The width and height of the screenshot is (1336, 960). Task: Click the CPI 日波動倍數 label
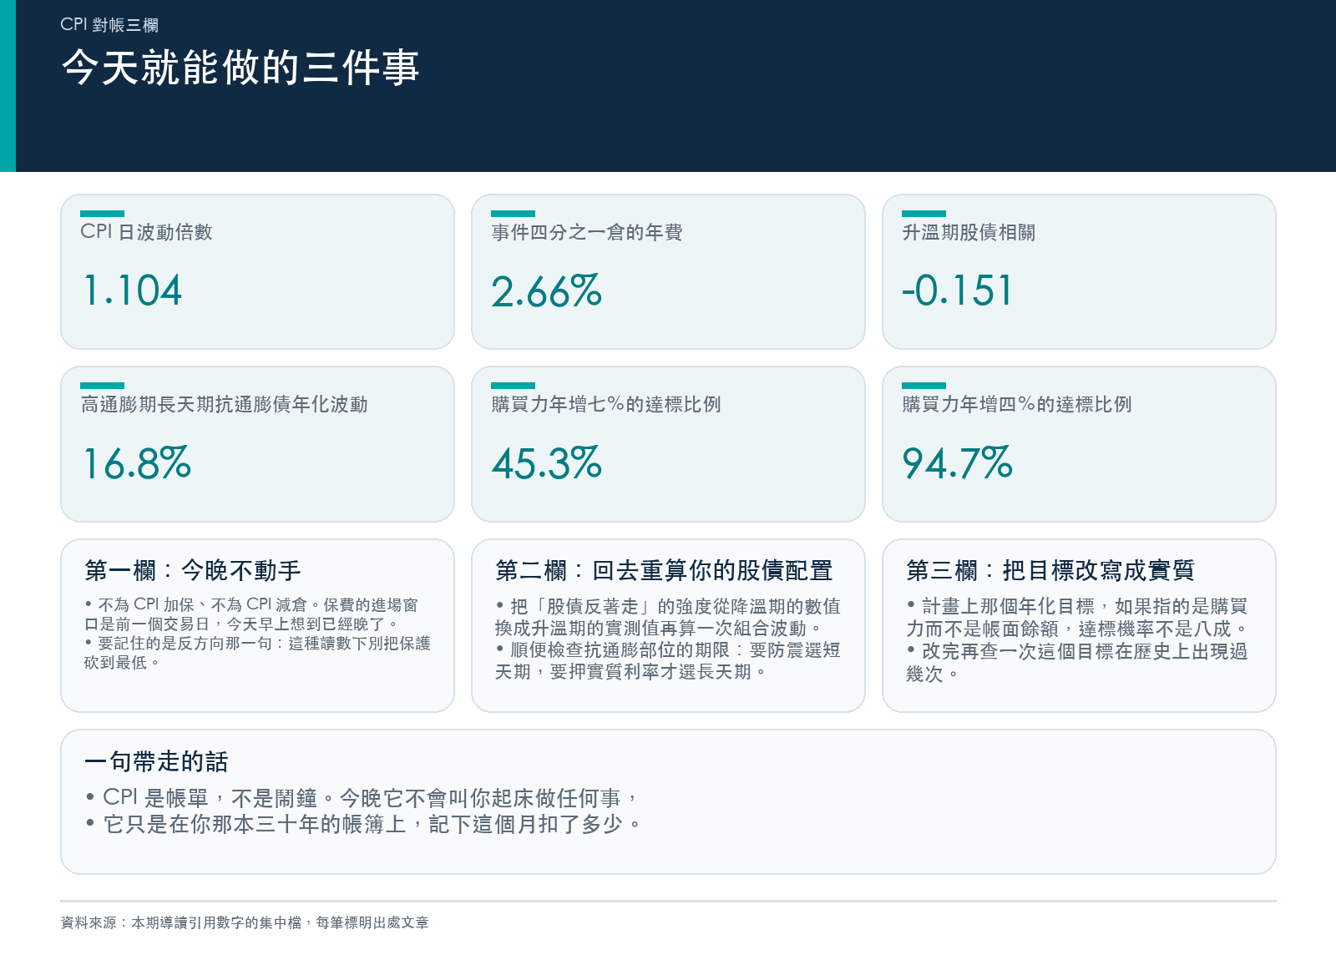click(x=146, y=232)
